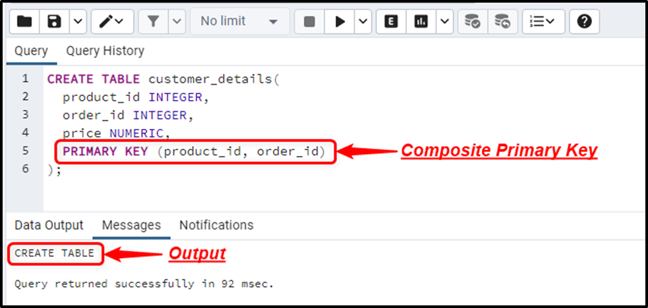
Task: Commit the transaction
Action: (473, 22)
